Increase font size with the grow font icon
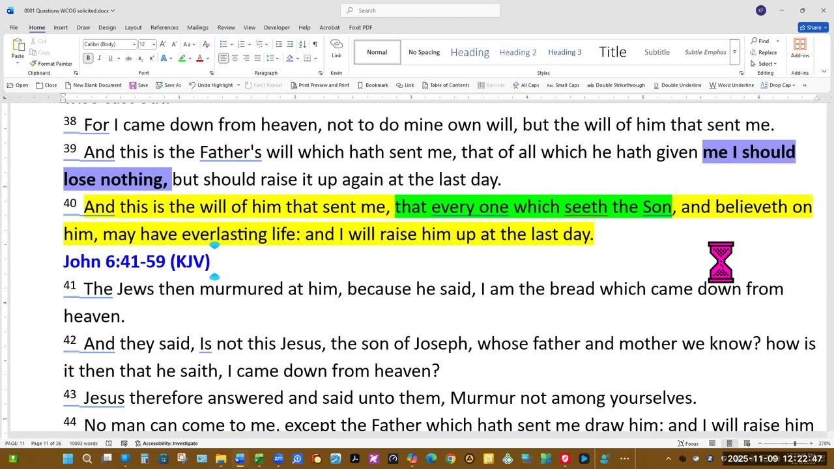The image size is (834, 469). pos(163,44)
